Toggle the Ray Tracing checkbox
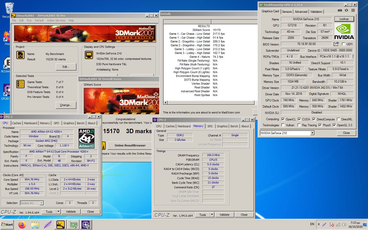 (299, 125)
